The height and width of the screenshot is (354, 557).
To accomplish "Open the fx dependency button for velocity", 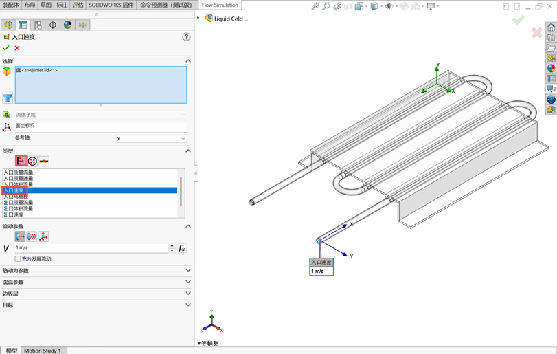I will tap(182, 248).
